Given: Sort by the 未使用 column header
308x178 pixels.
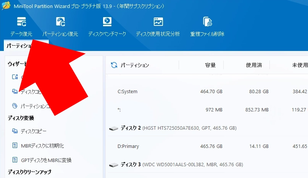Looking at the screenshot, I should [300, 65].
